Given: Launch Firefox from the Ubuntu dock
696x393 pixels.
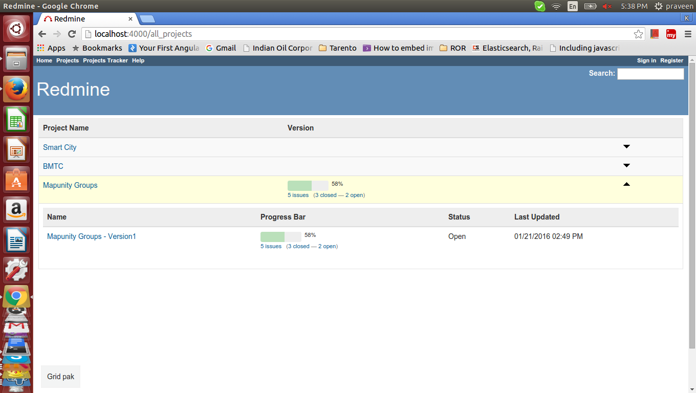Looking at the screenshot, I should (x=16, y=89).
